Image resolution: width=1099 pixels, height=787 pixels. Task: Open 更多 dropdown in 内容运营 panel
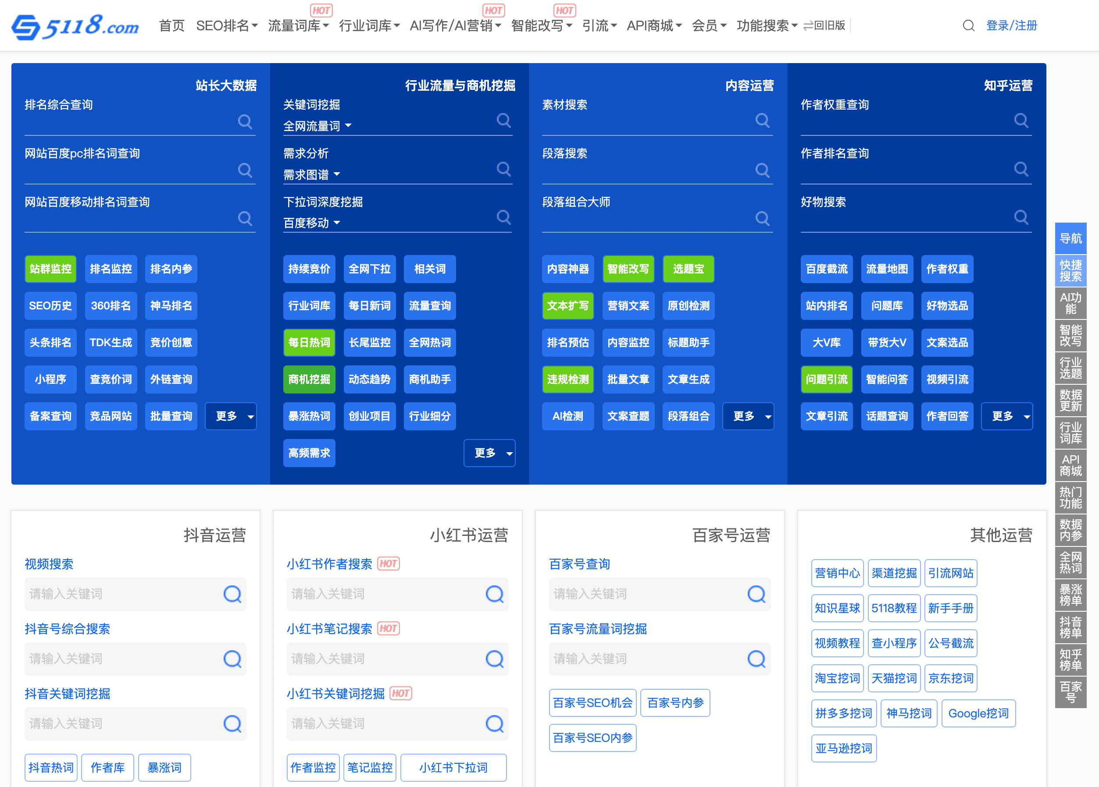(x=748, y=416)
